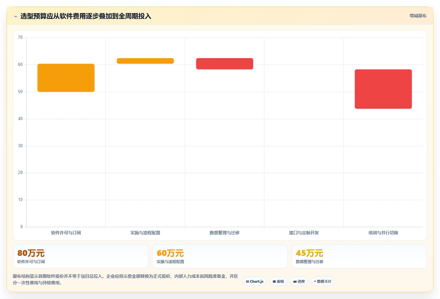Open the 数据卡片 tag chip

pyautogui.click(x=323, y=281)
